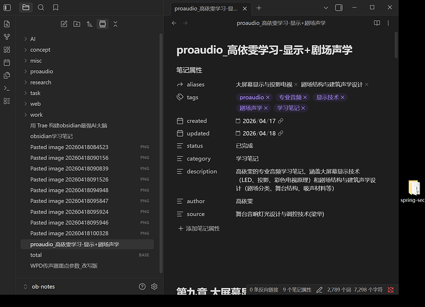Create a new folder icon
This screenshot has width=425, height=307.
(77, 24)
